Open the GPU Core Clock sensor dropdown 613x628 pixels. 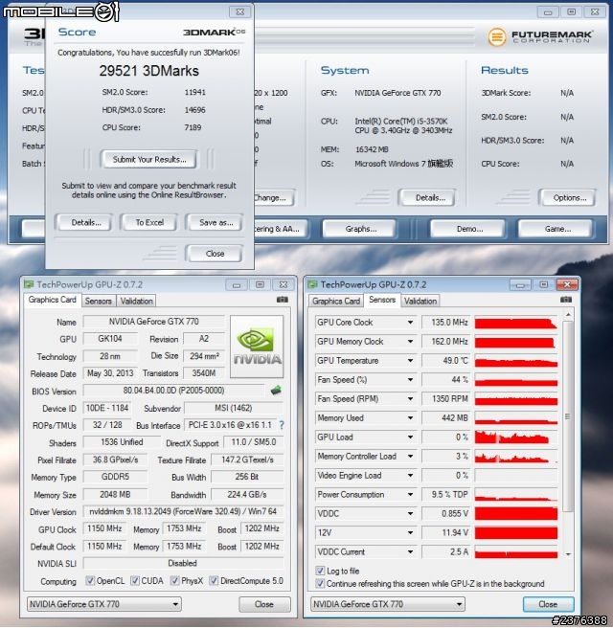coord(410,322)
